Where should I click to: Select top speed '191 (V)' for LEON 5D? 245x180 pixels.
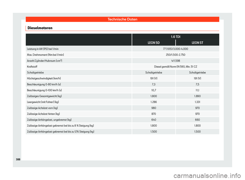click(x=154, y=79)
